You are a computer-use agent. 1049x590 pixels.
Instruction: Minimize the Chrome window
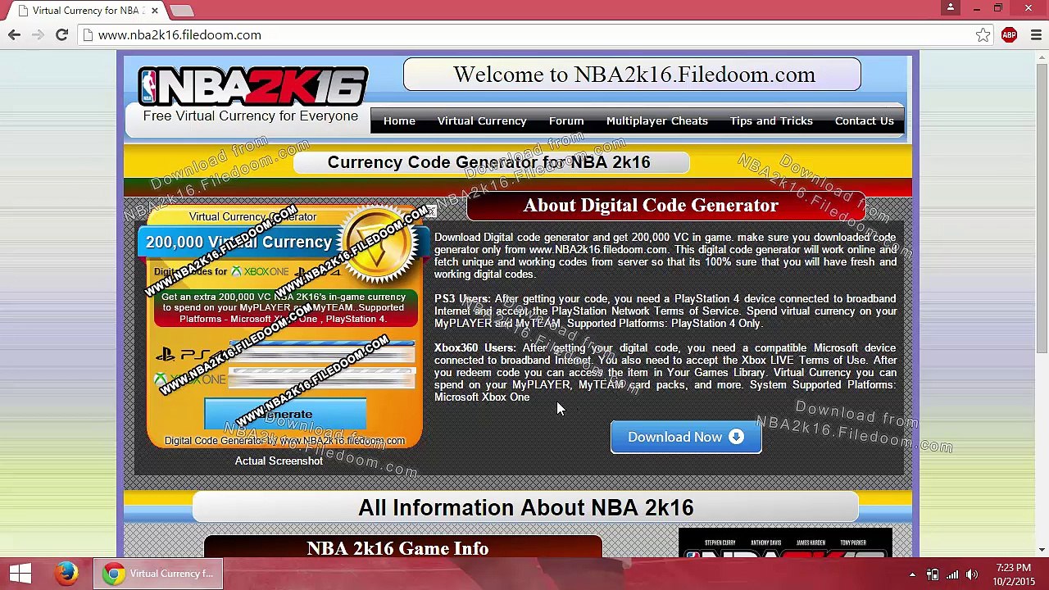(977, 8)
